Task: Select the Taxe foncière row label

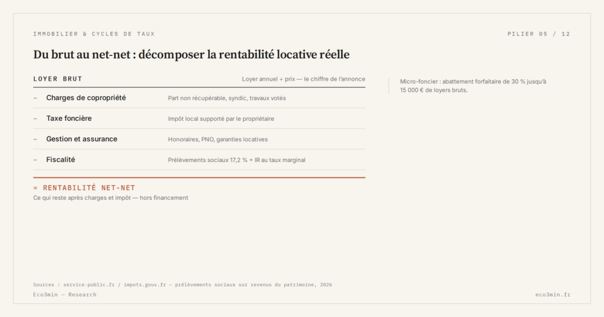Action: (69, 118)
